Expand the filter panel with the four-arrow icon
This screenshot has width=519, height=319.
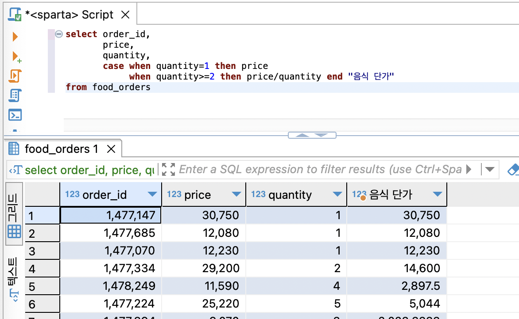pyautogui.click(x=168, y=169)
